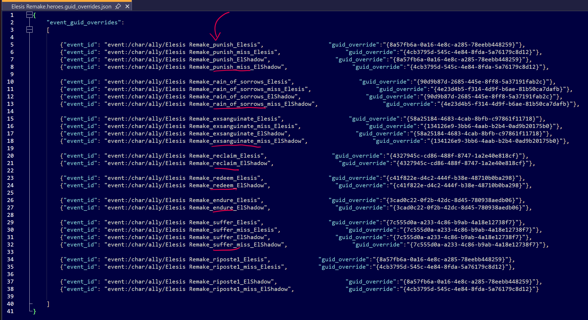Screen dimensions: 588x320
Task: Click the Remake_exsanguinate_miss_ElShadow event path
Action: [x=204, y=141]
